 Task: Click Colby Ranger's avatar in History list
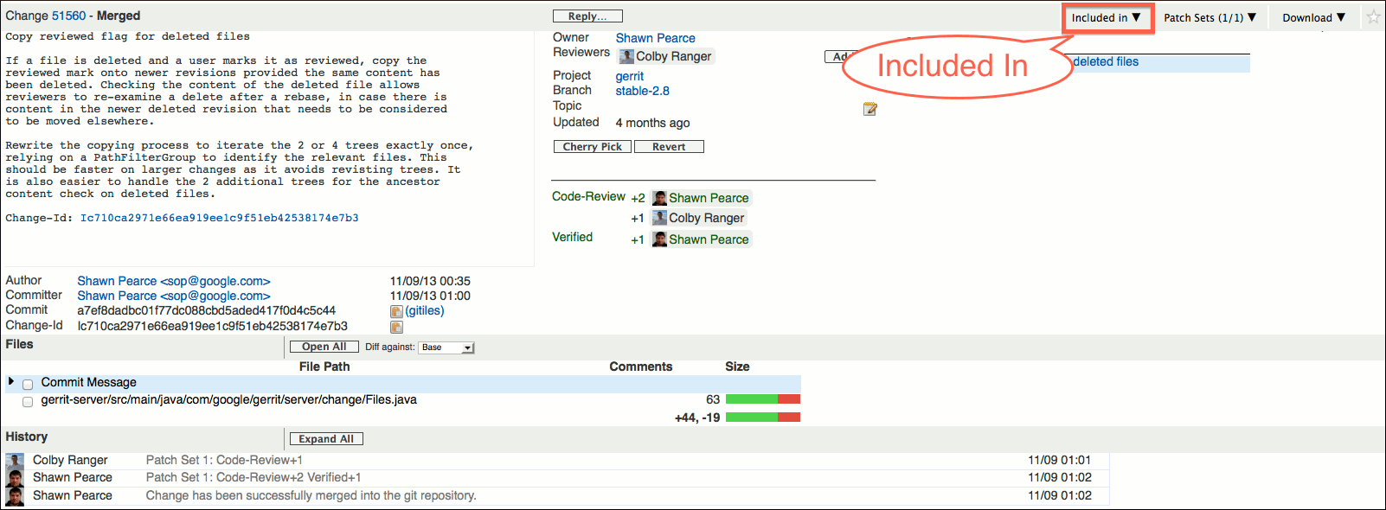point(16,461)
